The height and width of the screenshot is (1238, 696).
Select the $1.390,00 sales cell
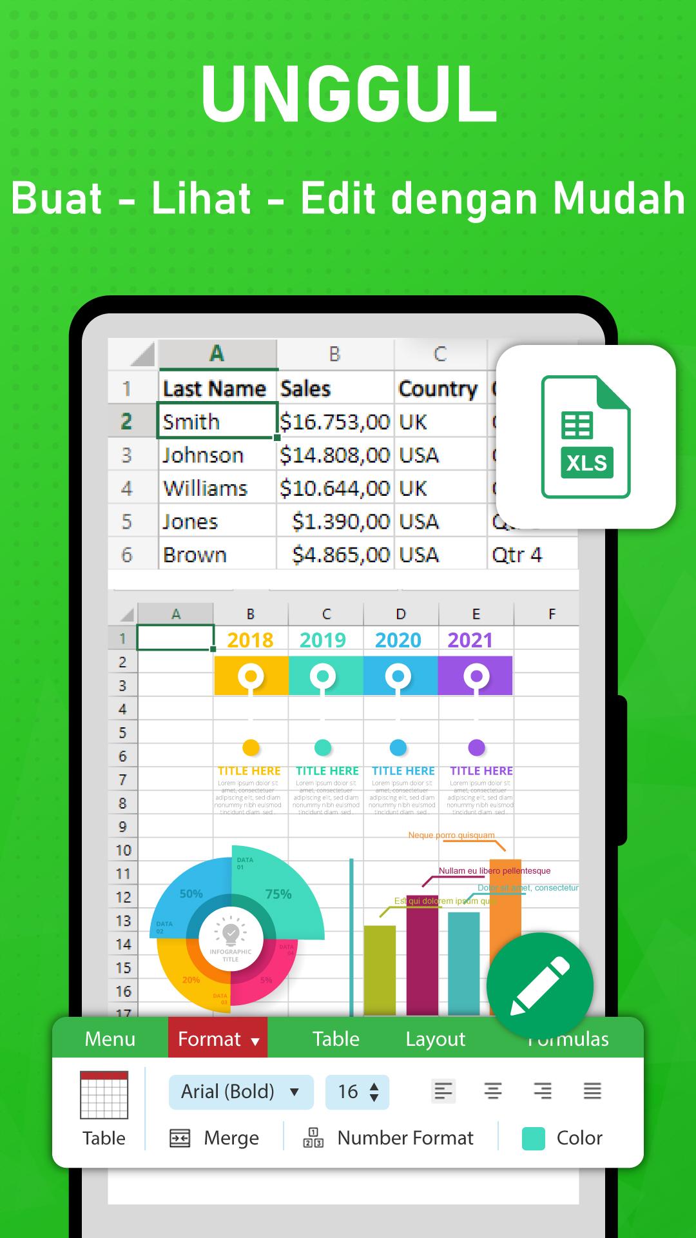coord(336,521)
